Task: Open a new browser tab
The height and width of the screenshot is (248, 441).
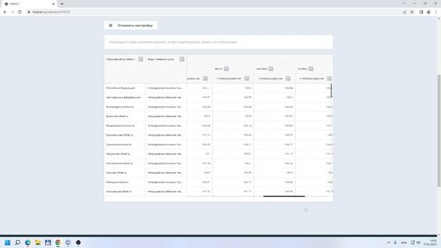Action: coord(62,3)
